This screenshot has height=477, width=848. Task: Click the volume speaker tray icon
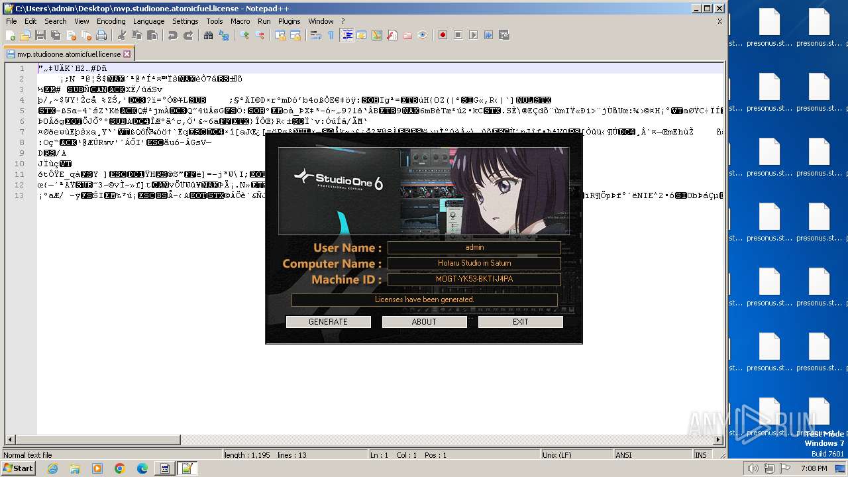pyautogui.click(x=753, y=468)
